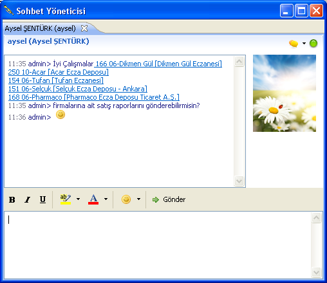Expand the emoticon picker dropdown arrow
This screenshot has width=327, height=283.
pos(138,199)
